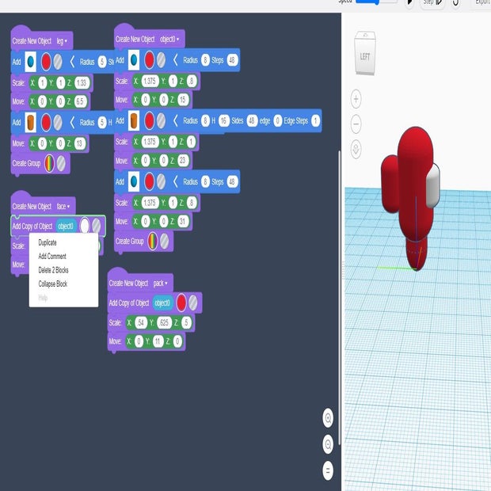Pick red color swatch in pack block
The height and width of the screenshot is (491, 491).
pos(181,303)
